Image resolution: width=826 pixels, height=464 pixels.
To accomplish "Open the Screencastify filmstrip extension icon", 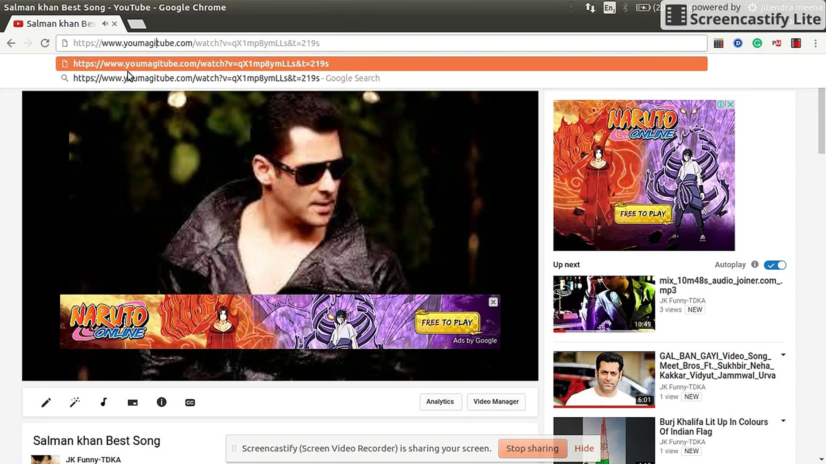I will coord(796,43).
